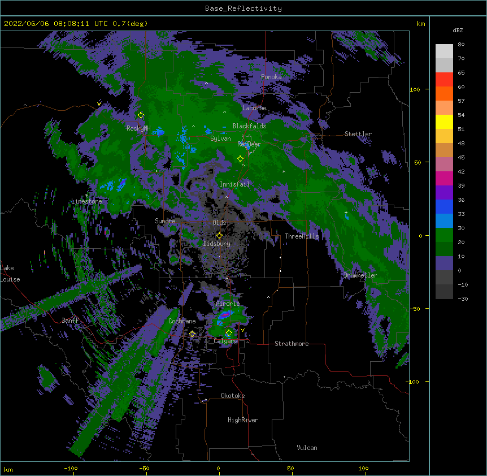Screen dimensions: 487x476
Task: Click the legend value -30 label
Action: pos(463,299)
